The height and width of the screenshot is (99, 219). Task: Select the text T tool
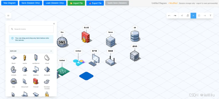(x=210, y=16)
